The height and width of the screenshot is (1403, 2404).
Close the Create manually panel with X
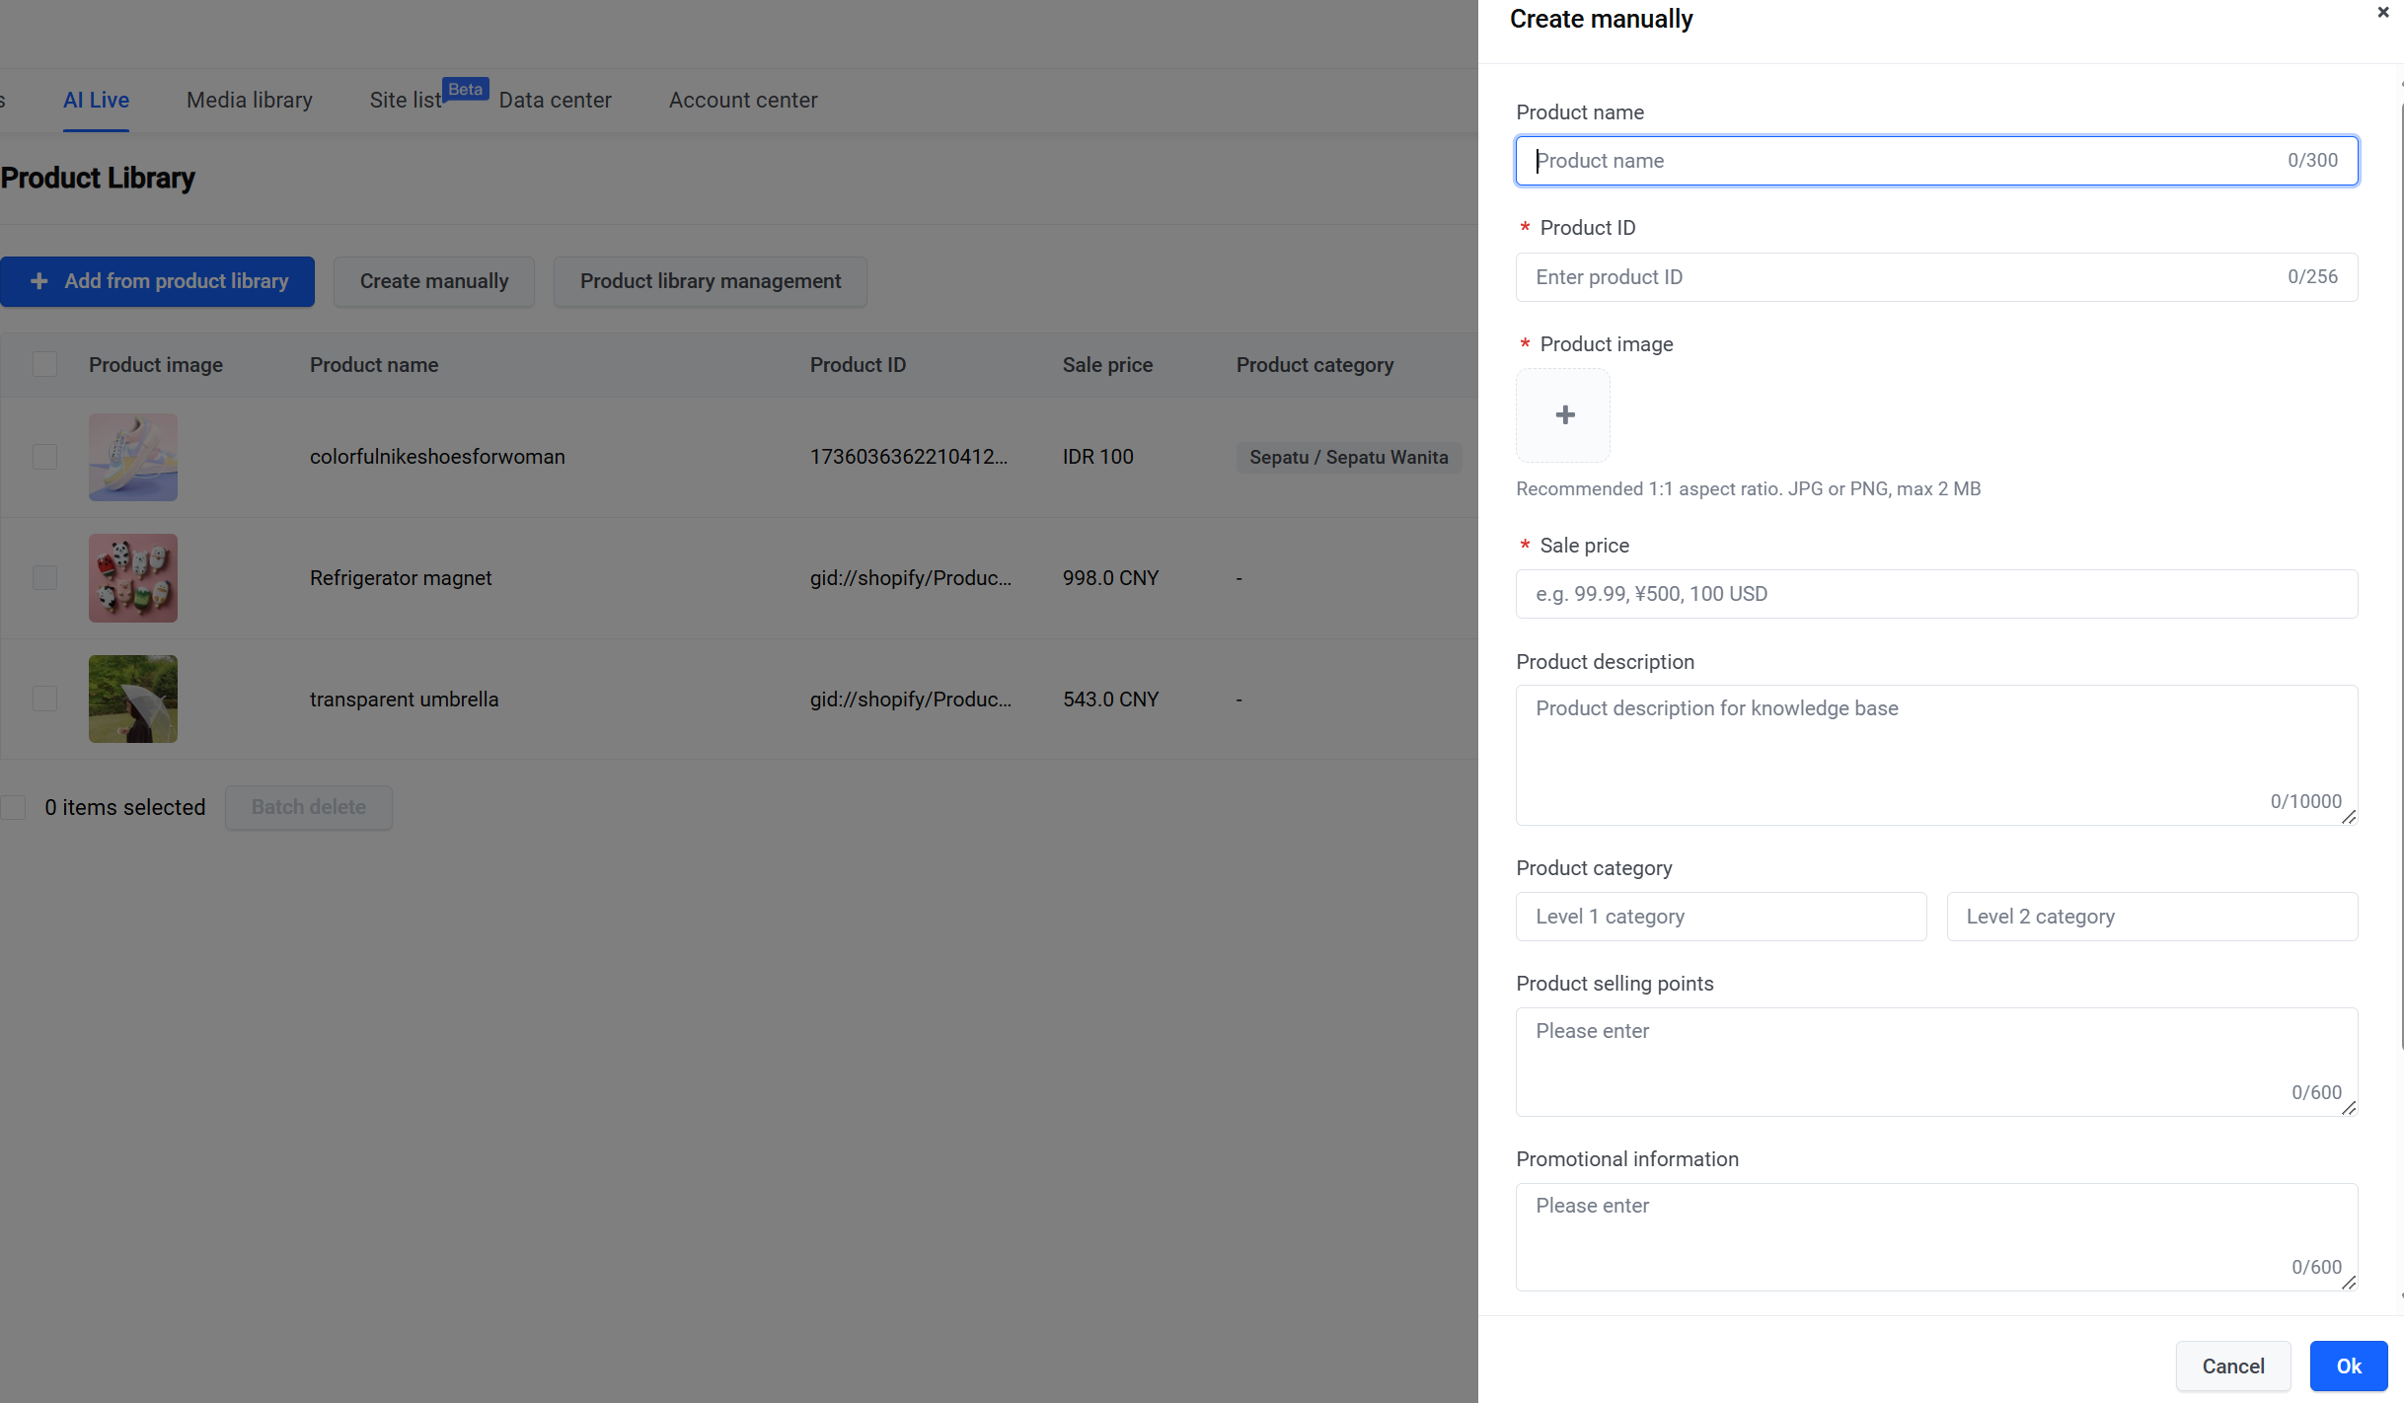pyautogui.click(x=2383, y=13)
